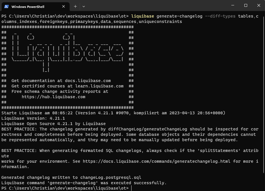265x191 pixels.
Task: Click the yellow liquibase command word
Action: [143, 16]
